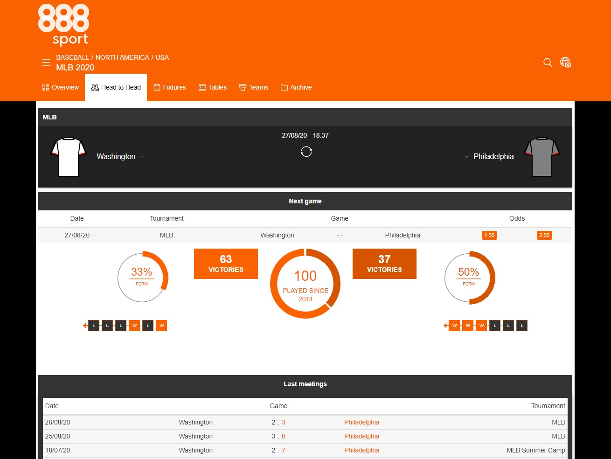
Task: Click the MLB Summer Camp tournament cell
Action: pyautogui.click(x=536, y=450)
